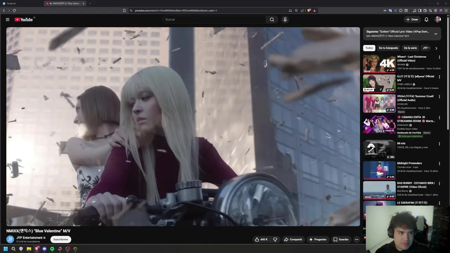Share the page via address bar share icon
Screen dimensions: 450x253
[x=302, y=11]
